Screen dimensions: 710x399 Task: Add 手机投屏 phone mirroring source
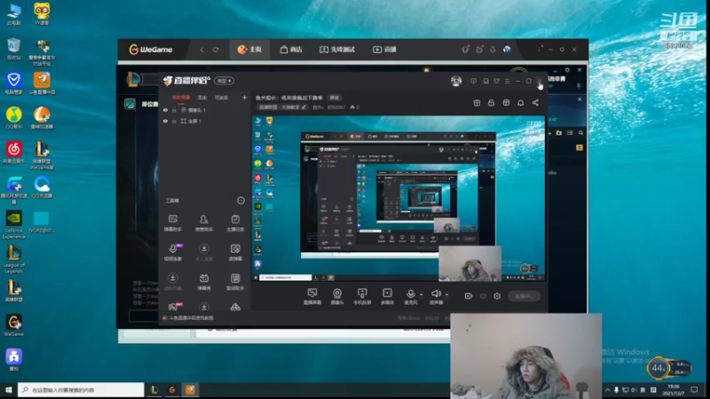pyautogui.click(x=362, y=296)
